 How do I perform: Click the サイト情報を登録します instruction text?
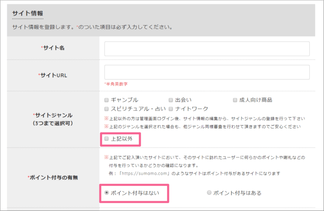tap(92, 27)
